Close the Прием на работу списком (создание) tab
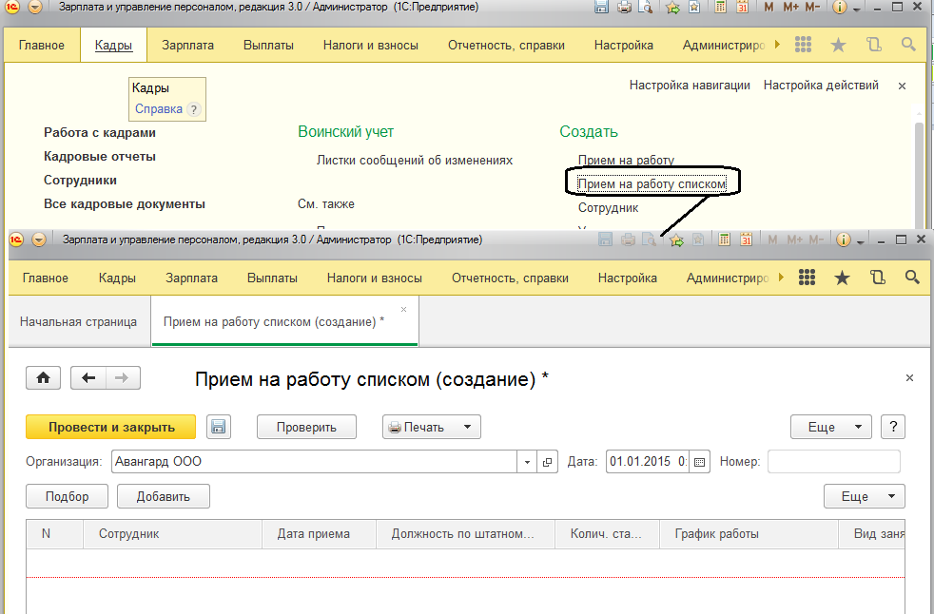 403,310
